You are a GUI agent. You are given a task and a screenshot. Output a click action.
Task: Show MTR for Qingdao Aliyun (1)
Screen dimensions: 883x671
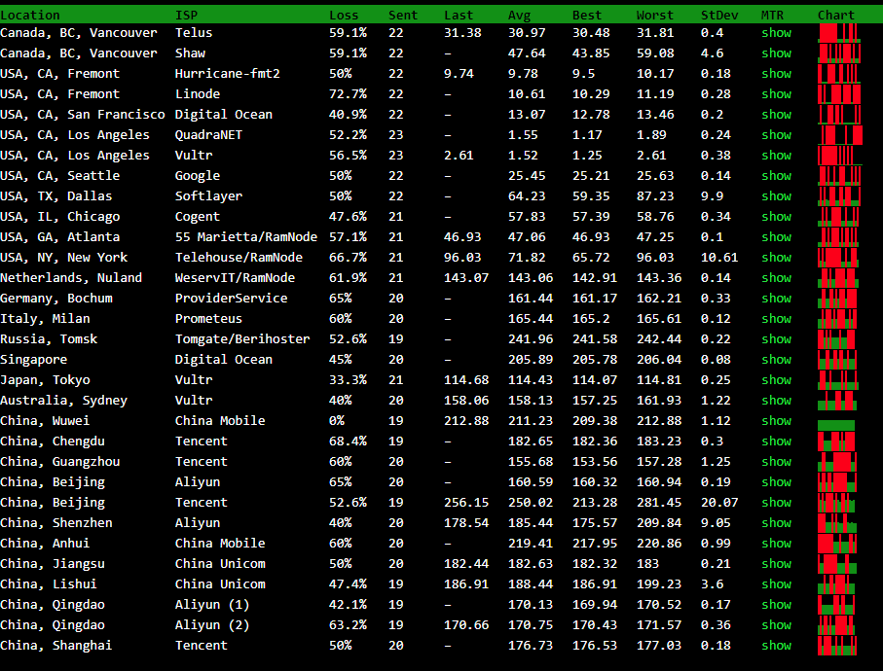tap(776, 605)
